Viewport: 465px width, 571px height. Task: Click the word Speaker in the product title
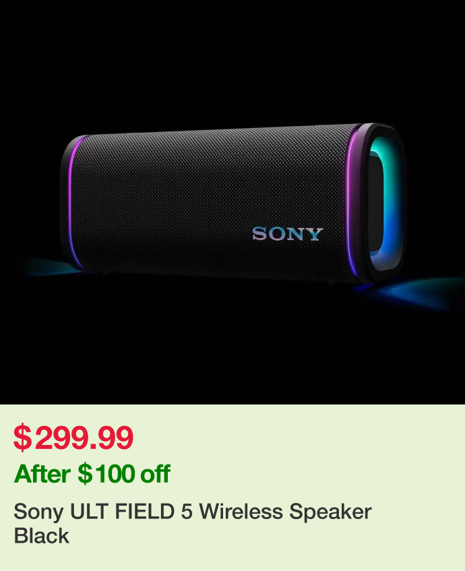click(330, 512)
